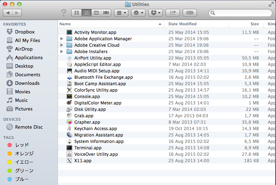This screenshot has height=185, width=276.
Task: Sort files by Date Modified column
Action: (x=182, y=24)
